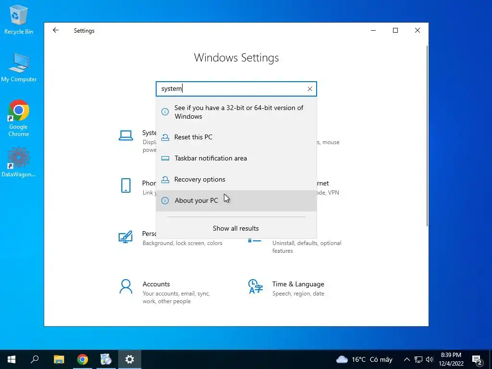Open '32-bit or 64-bit version' search result

pos(236,112)
